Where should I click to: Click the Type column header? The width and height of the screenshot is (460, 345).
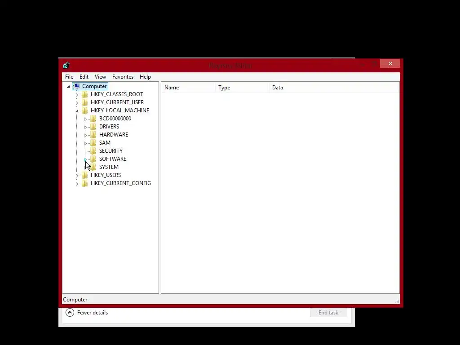pos(242,88)
